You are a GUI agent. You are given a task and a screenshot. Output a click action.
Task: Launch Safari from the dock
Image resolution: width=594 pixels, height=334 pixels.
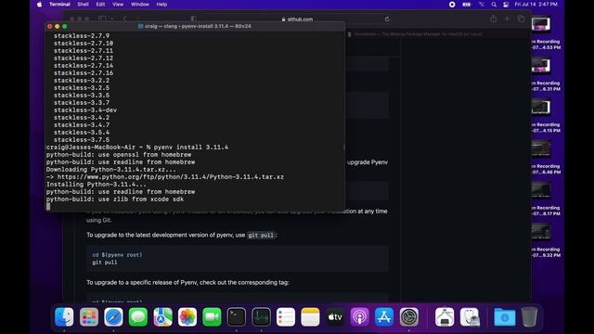pos(113,316)
